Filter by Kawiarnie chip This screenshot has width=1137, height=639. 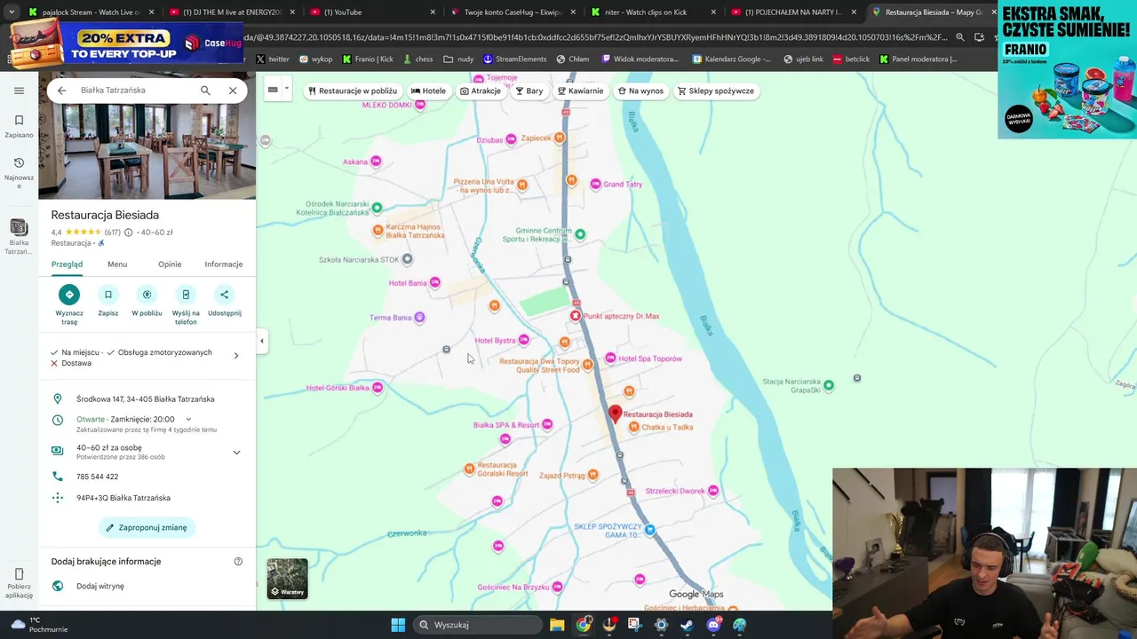coord(580,91)
